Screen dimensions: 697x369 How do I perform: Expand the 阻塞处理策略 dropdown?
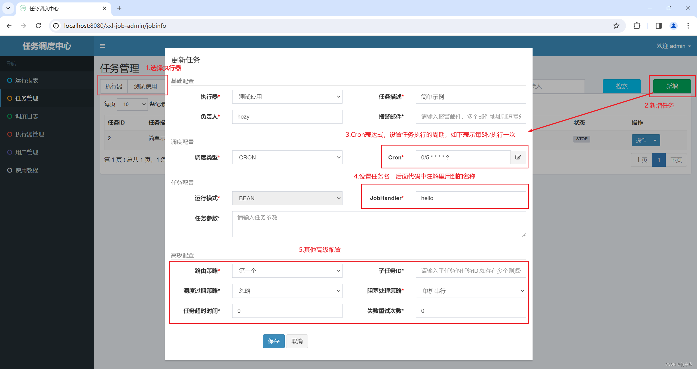pyautogui.click(x=471, y=291)
